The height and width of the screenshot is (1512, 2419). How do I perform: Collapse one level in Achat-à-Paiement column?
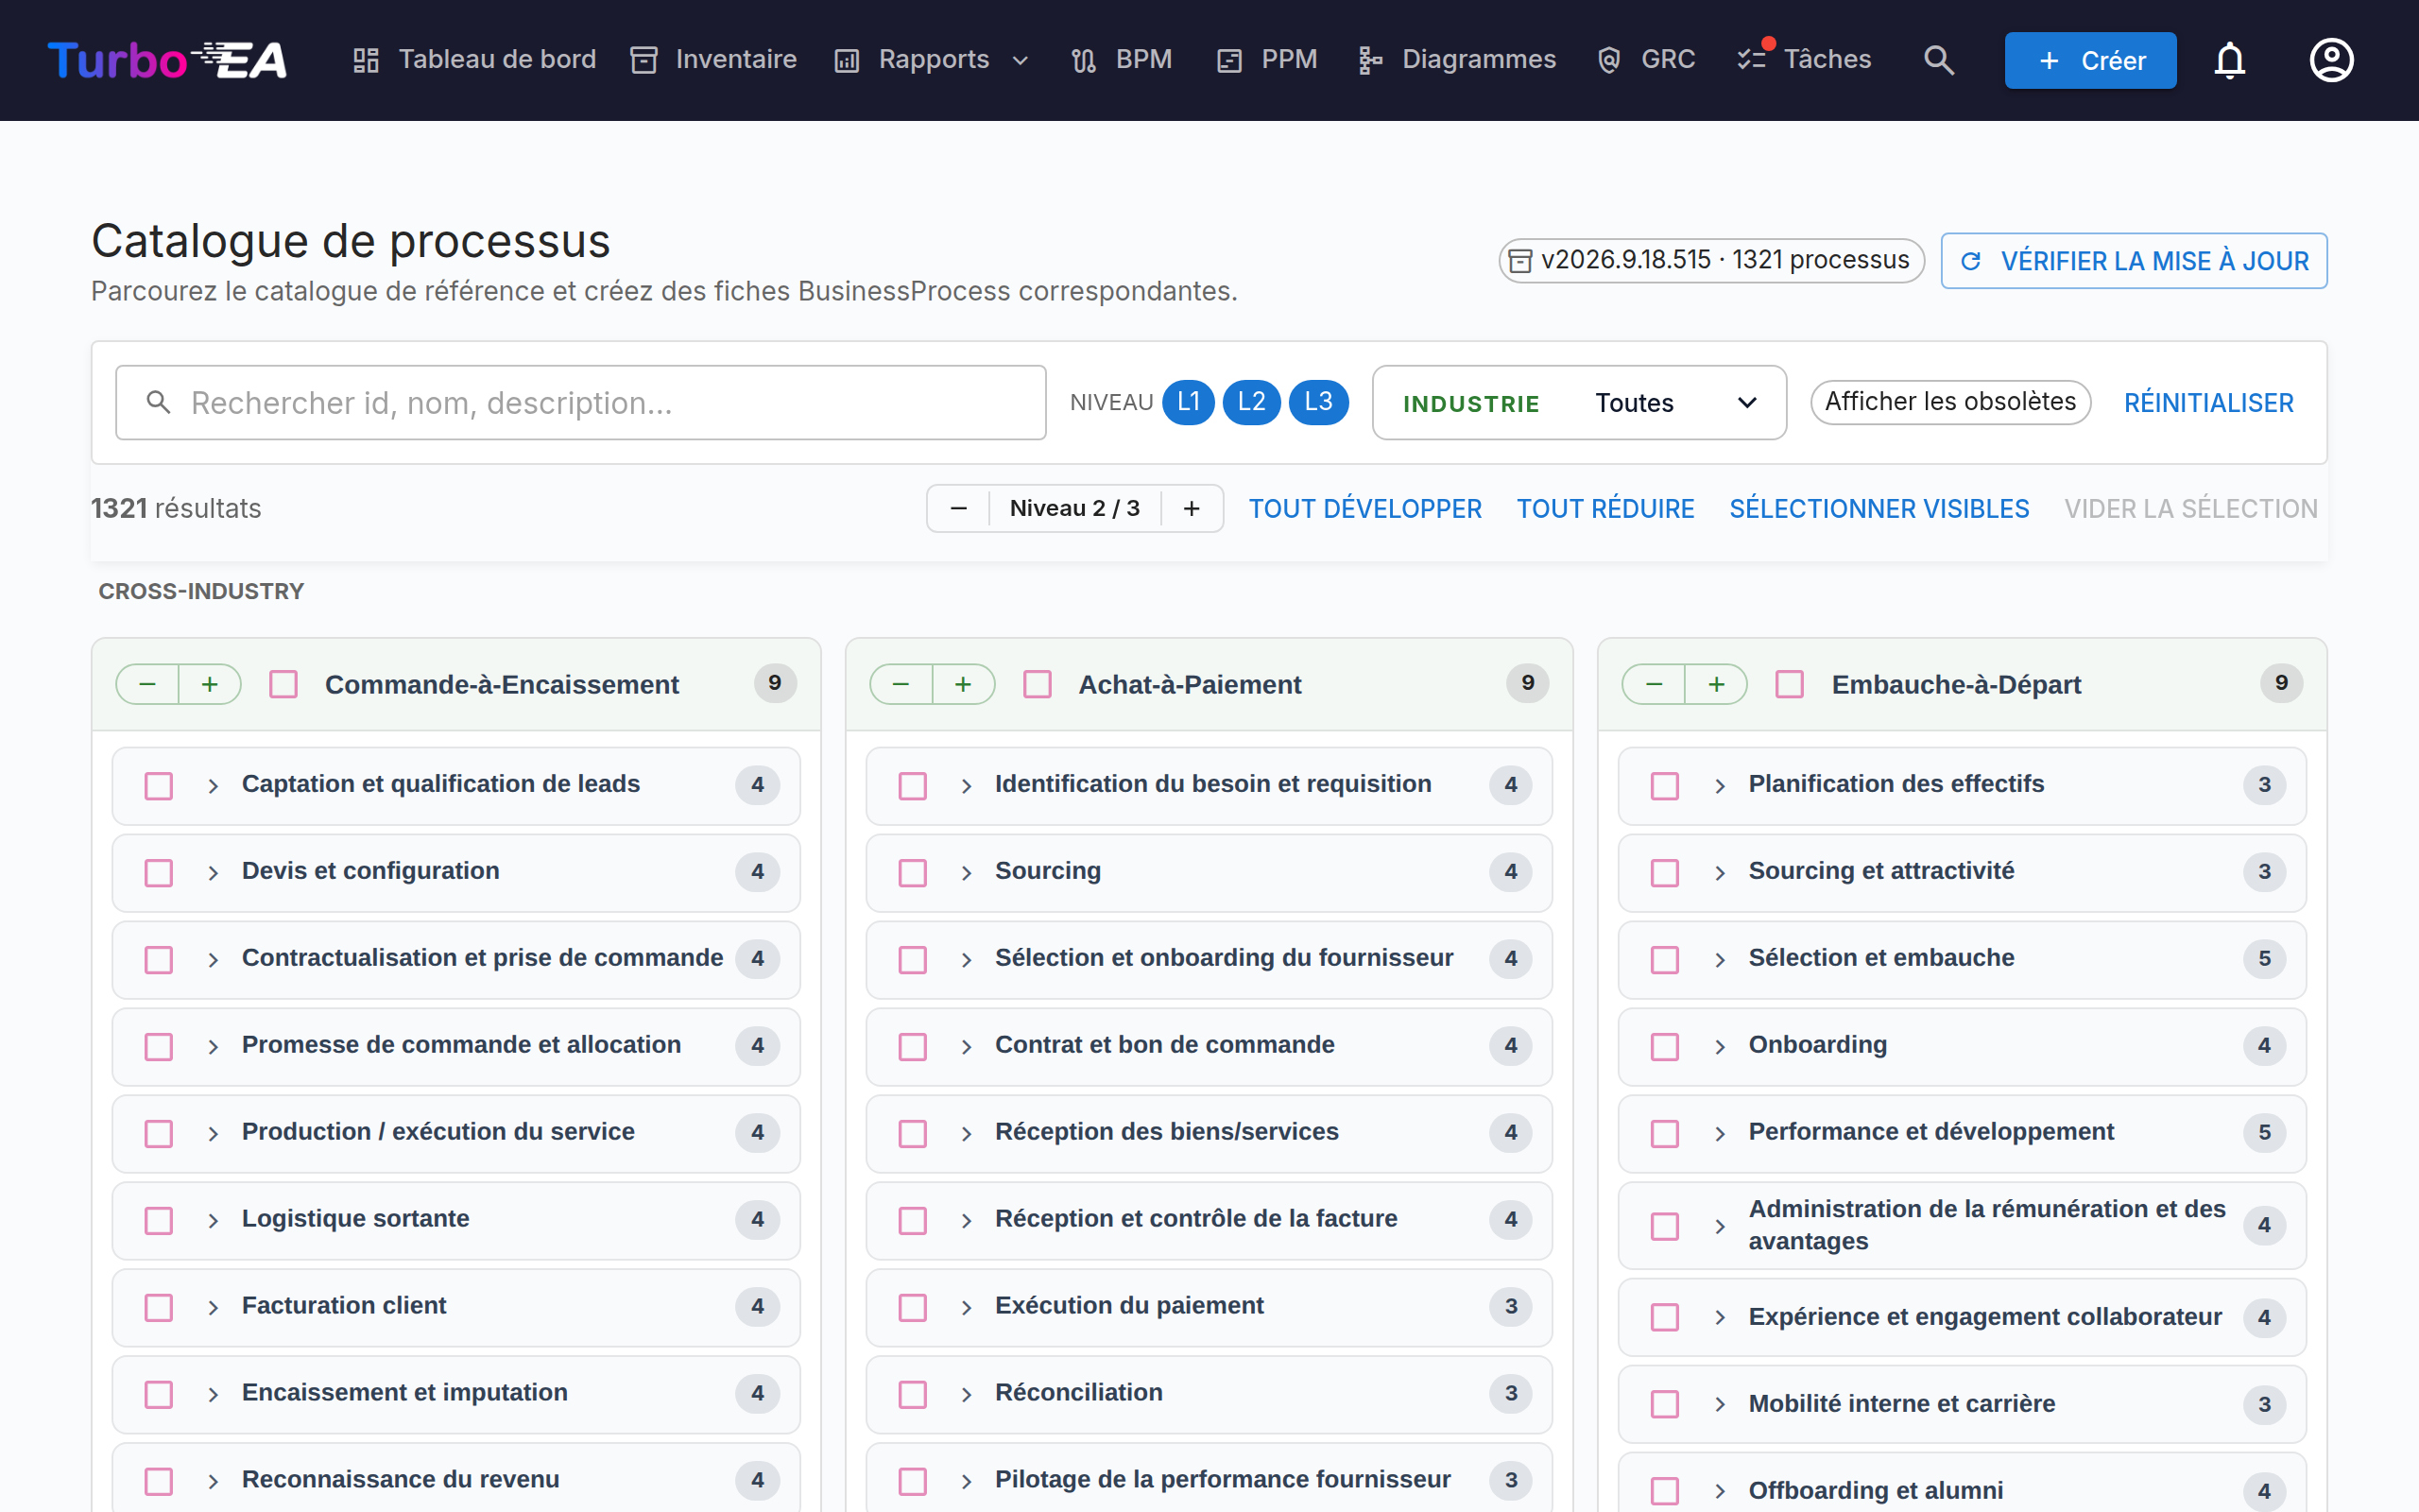click(901, 684)
